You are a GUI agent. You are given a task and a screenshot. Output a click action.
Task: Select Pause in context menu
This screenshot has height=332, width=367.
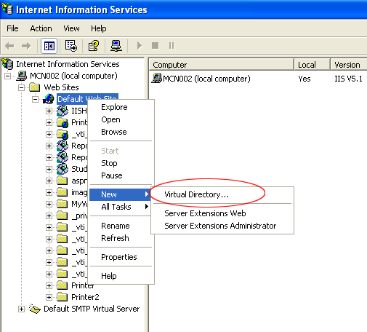click(x=121, y=175)
